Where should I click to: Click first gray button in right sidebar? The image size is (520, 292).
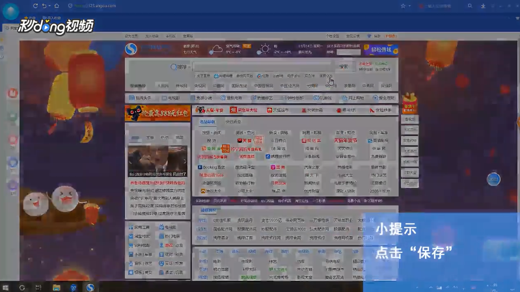(409, 119)
